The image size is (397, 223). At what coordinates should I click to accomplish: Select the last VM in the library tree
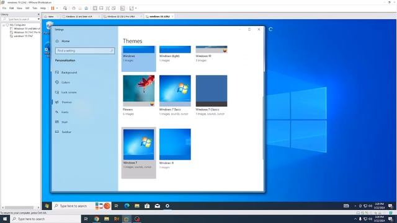[x=24, y=36]
